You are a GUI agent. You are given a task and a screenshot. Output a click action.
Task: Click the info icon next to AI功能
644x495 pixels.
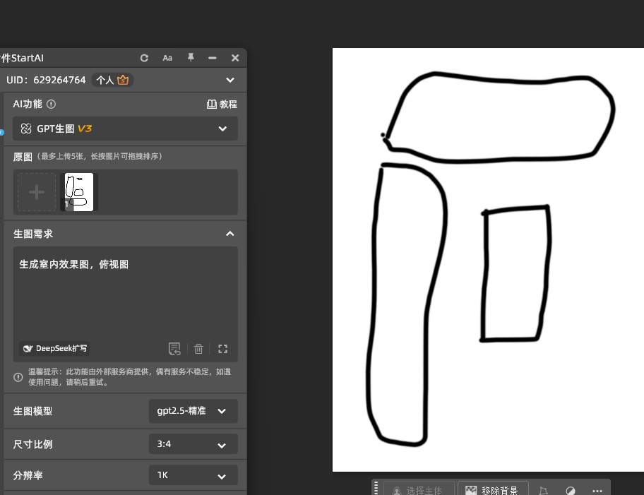point(51,105)
